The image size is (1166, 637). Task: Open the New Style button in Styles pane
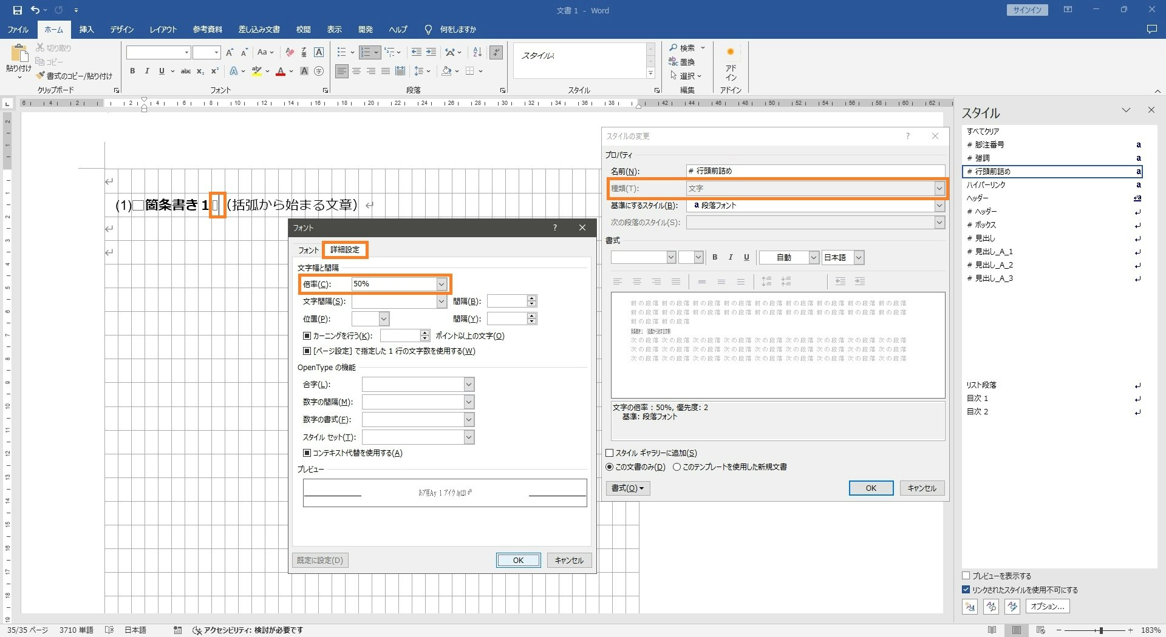[970, 606]
